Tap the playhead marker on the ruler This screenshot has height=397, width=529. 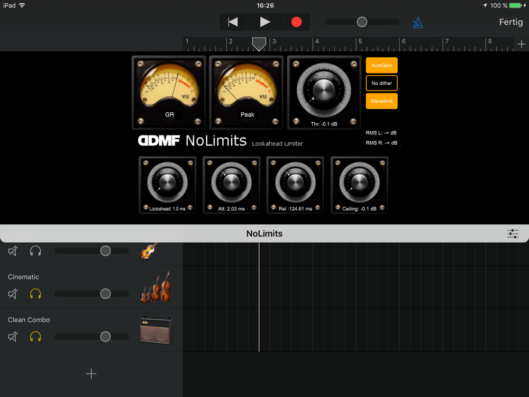259,44
